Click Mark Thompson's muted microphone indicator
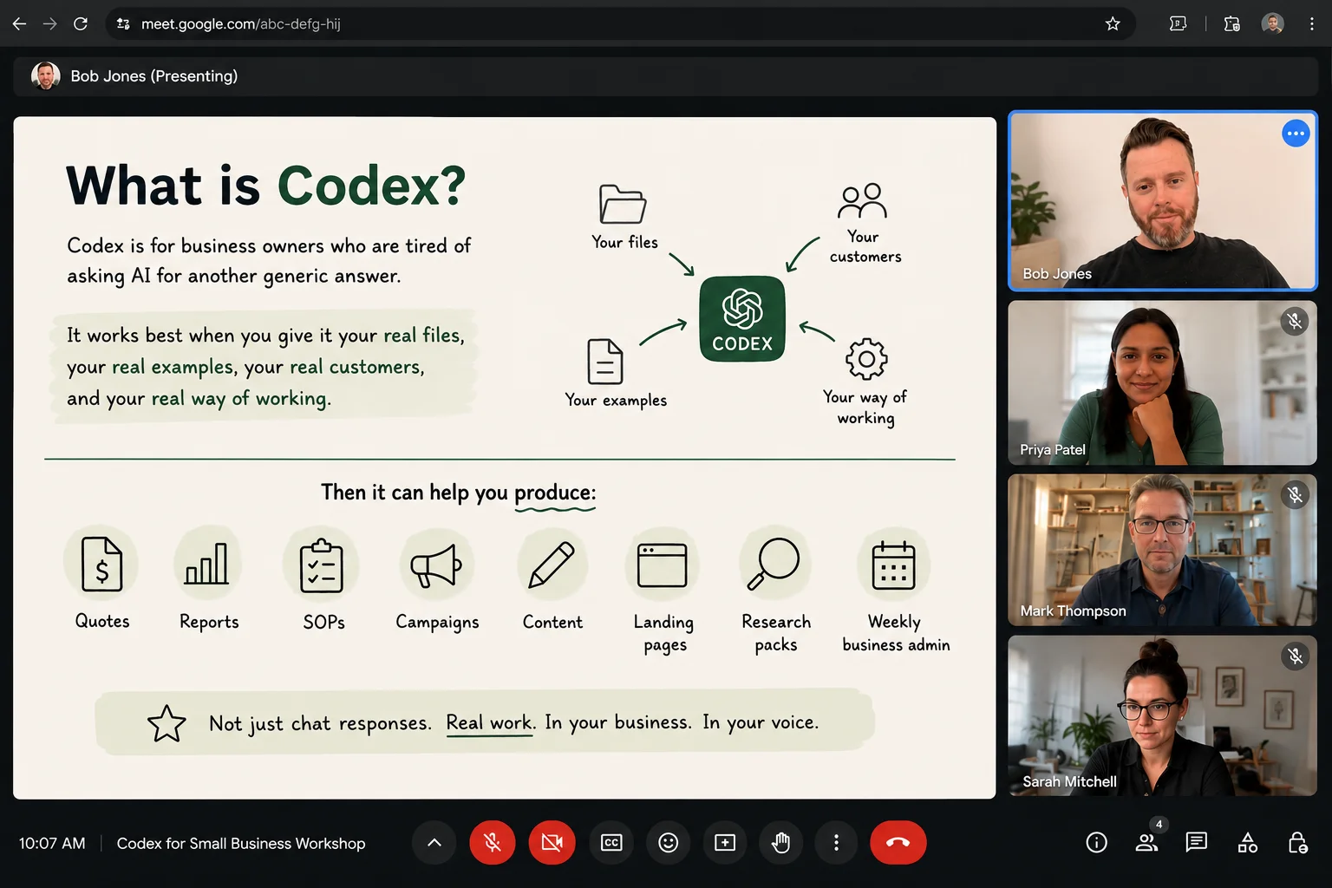1332x888 pixels. pos(1295,495)
